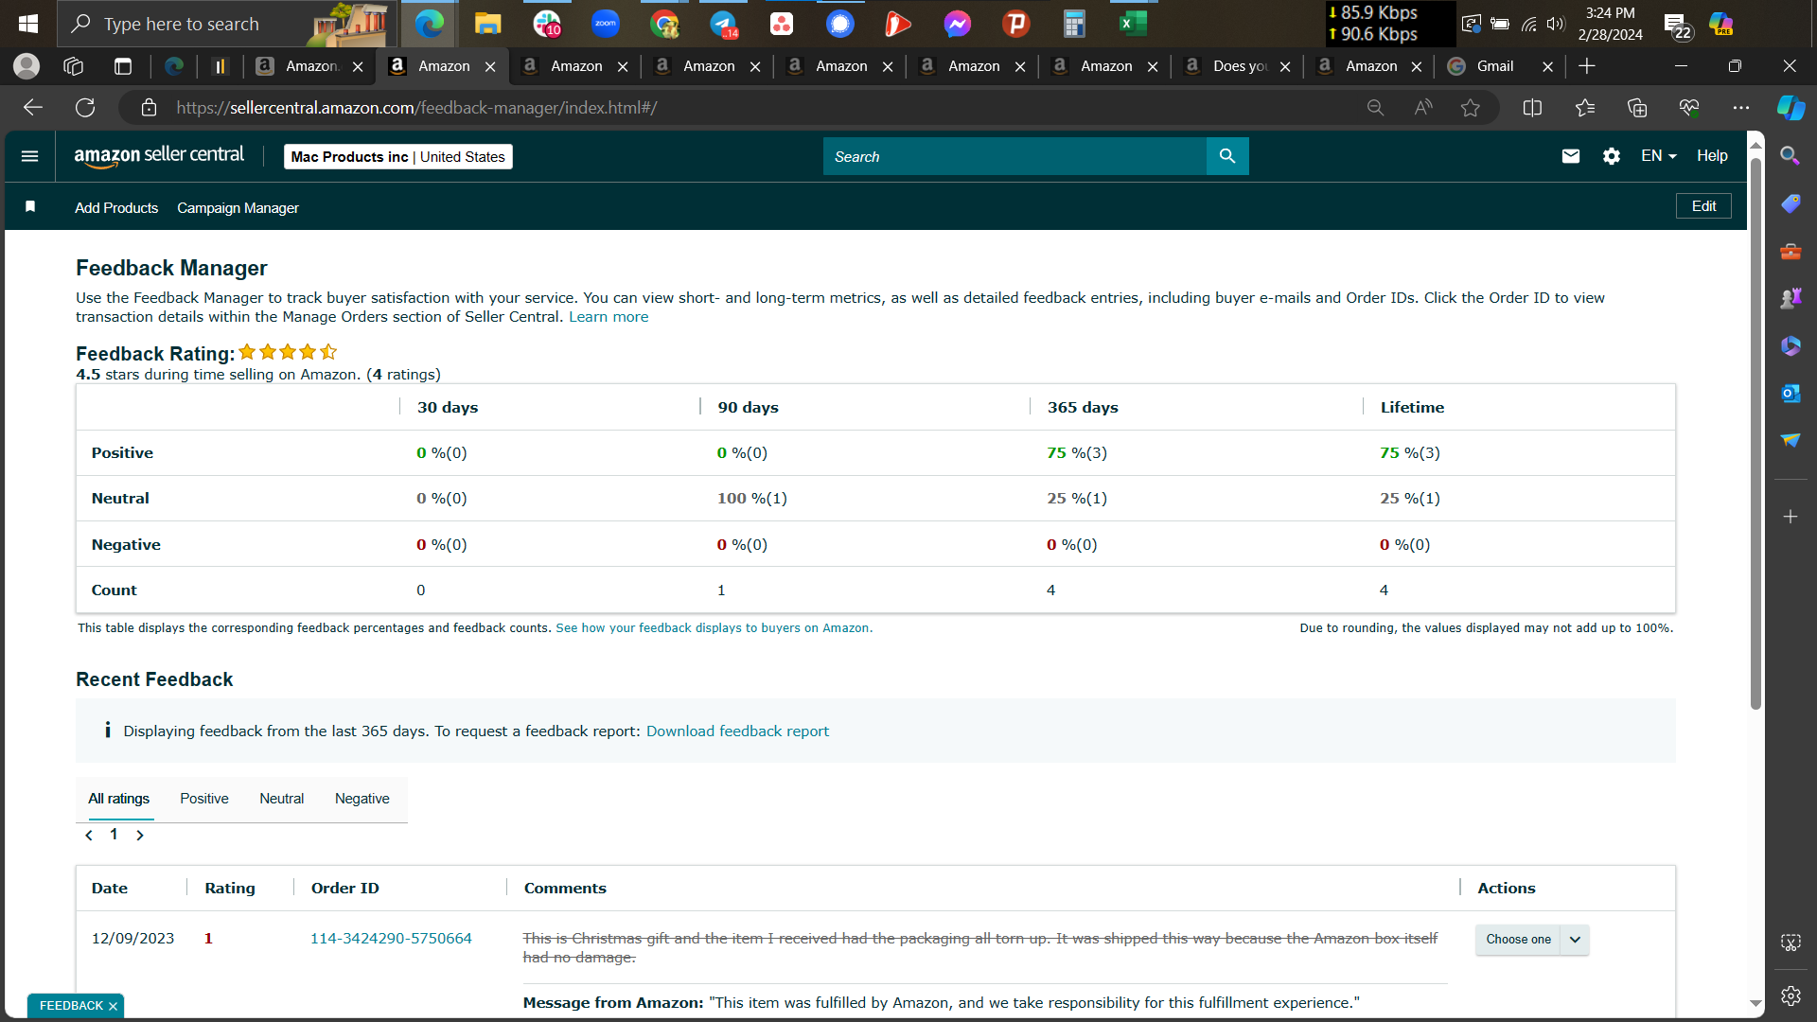Open Read Aloud from the address bar
This screenshot has width=1817, height=1022.
[x=1423, y=108]
